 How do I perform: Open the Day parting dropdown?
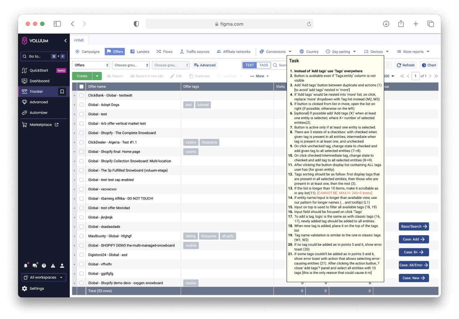click(340, 52)
